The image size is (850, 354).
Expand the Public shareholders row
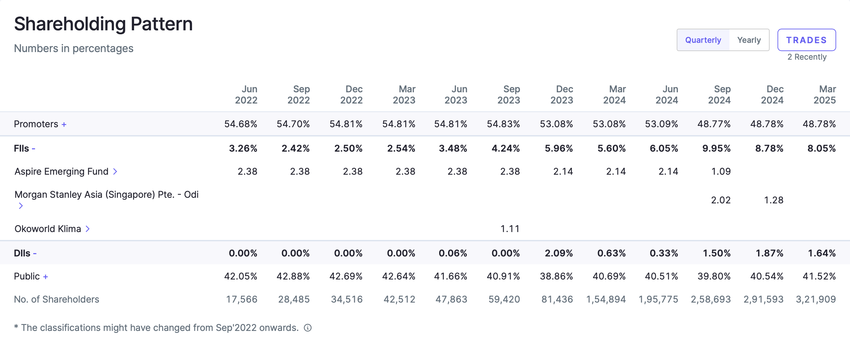click(x=45, y=277)
